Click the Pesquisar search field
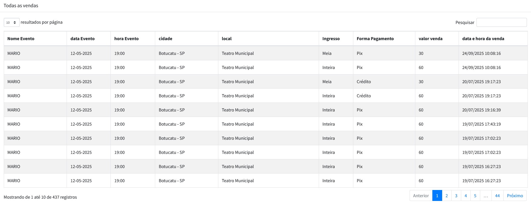 (501, 23)
